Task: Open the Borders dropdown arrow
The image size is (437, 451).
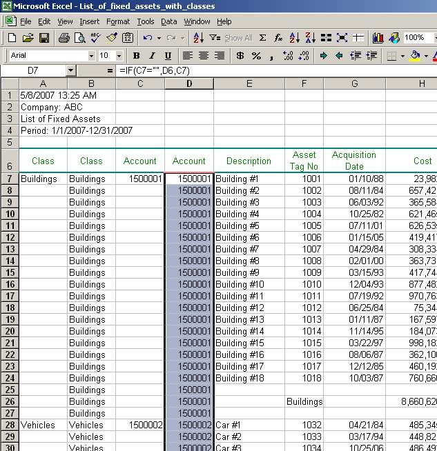Action: 402,56
